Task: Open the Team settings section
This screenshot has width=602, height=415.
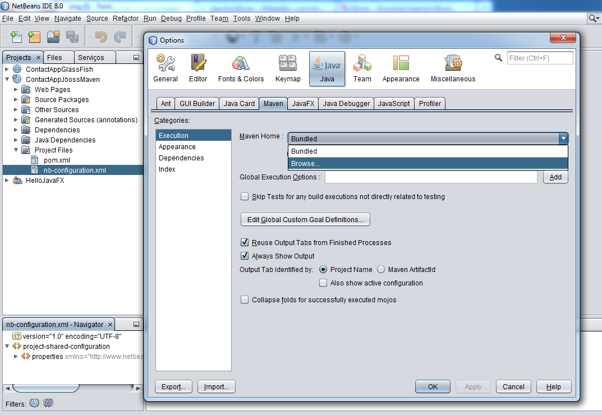Action: pyautogui.click(x=362, y=67)
